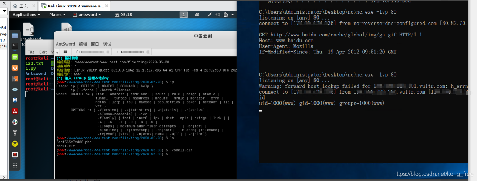477x181 pixels.
Task: Open the 编辑 menu in AntSword
Action: [x=83, y=44]
